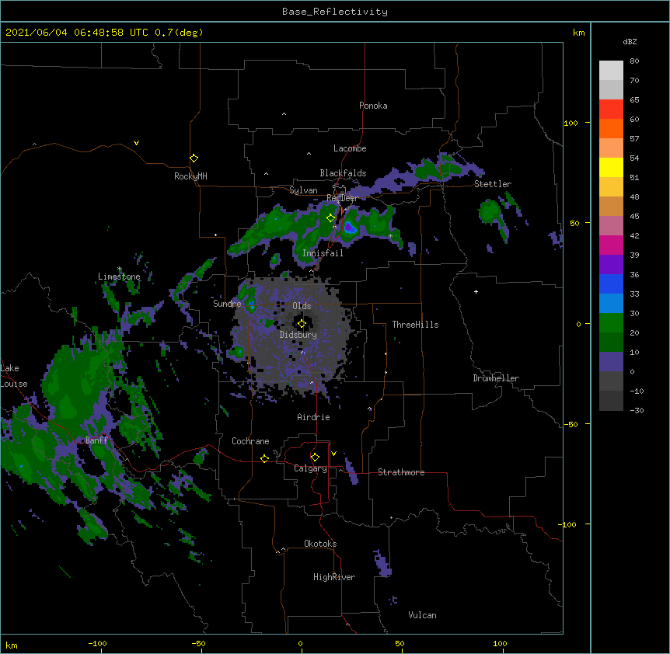Click the Ponoka city label
This screenshot has width=670, height=654.
373,106
